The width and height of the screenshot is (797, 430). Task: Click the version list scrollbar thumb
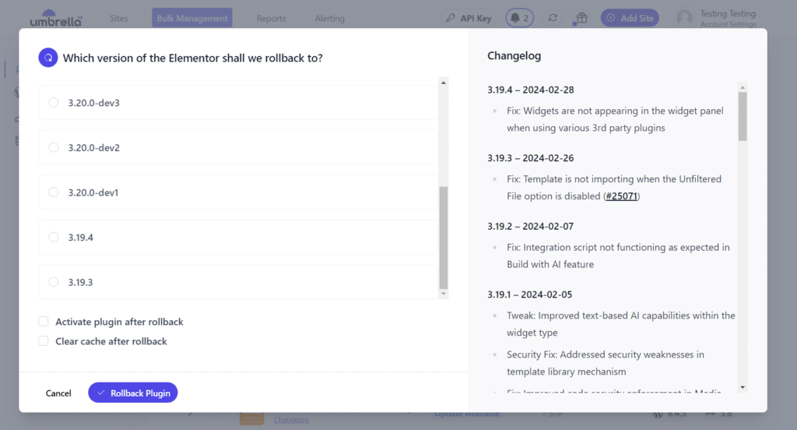pos(443,238)
